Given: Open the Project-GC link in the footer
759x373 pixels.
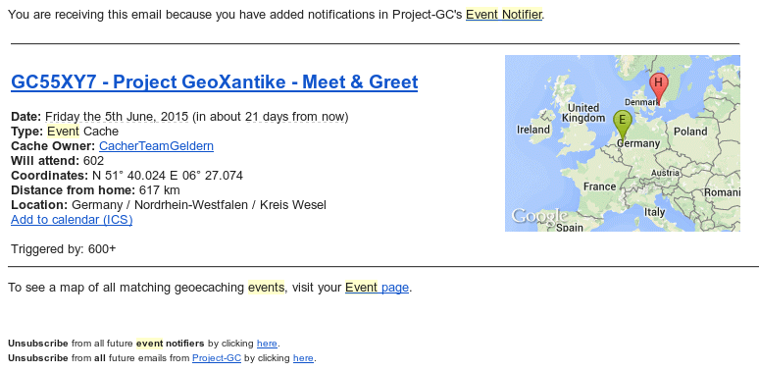Looking at the screenshot, I should click(x=217, y=358).
